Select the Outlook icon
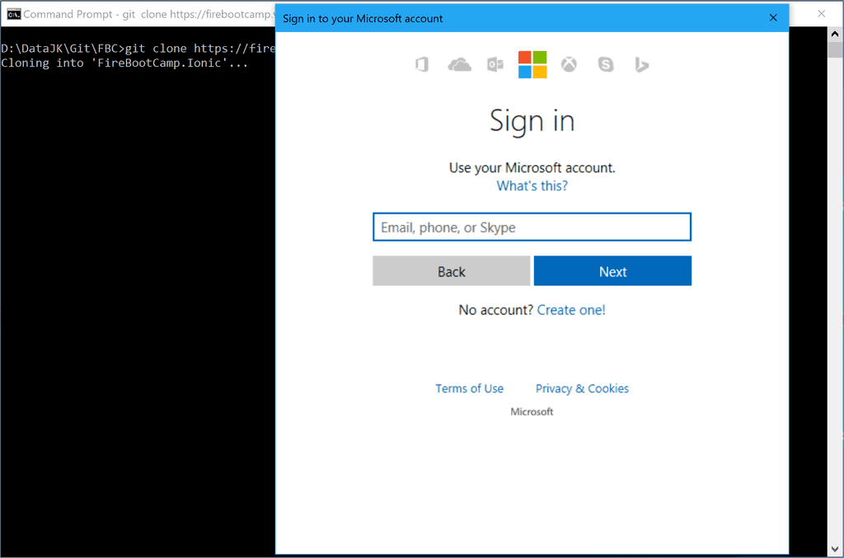This screenshot has height=558, width=844. [x=495, y=64]
